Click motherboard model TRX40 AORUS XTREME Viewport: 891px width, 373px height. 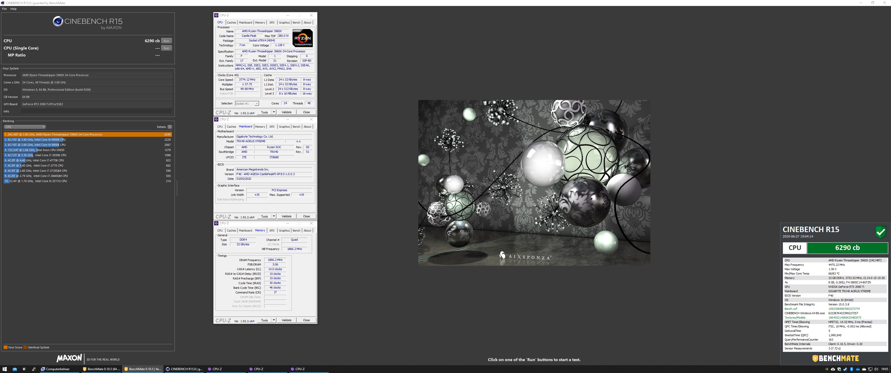[260, 141]
